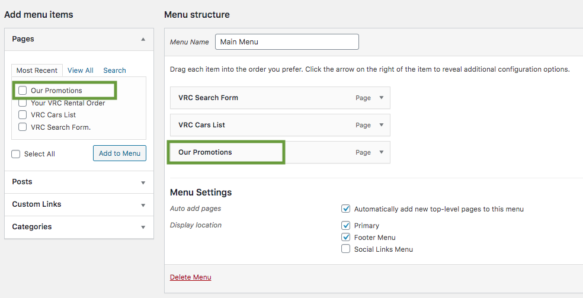The image size is (583, 298).
Task: Open VRC Search Form item options arrow
Action: point(381,98)
